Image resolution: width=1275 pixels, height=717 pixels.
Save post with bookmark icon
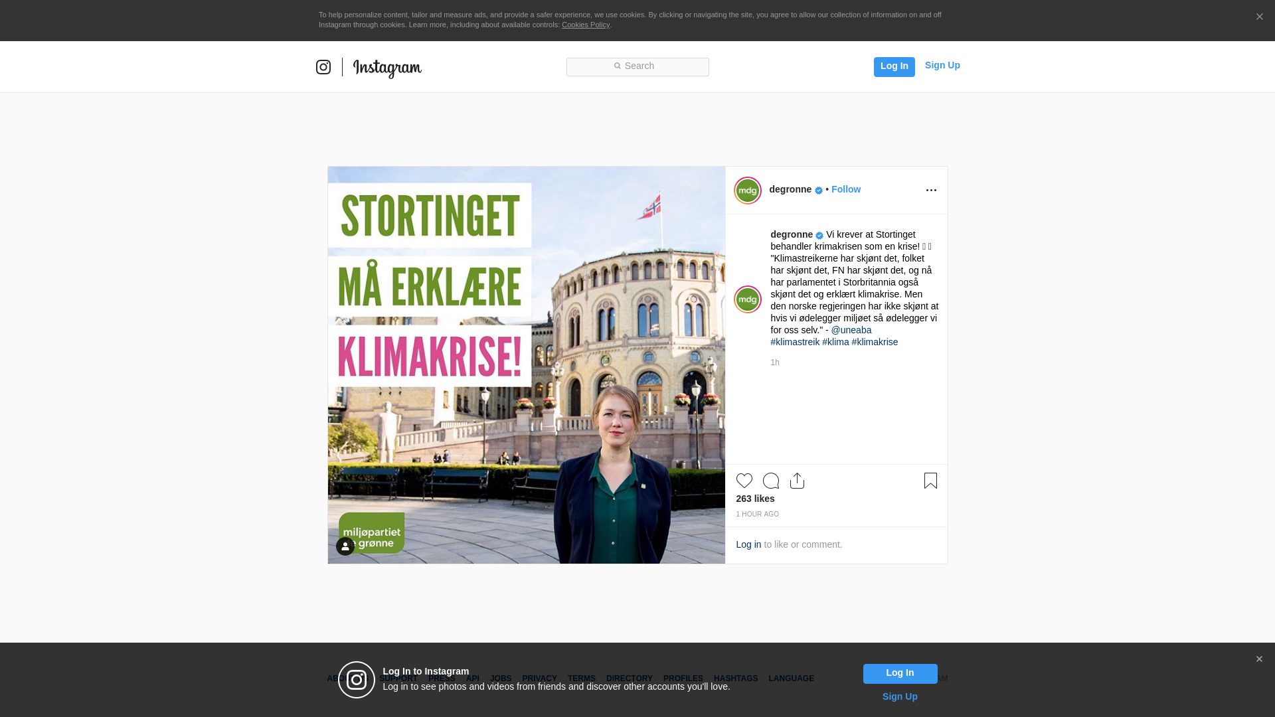click(x=930, y=481)
